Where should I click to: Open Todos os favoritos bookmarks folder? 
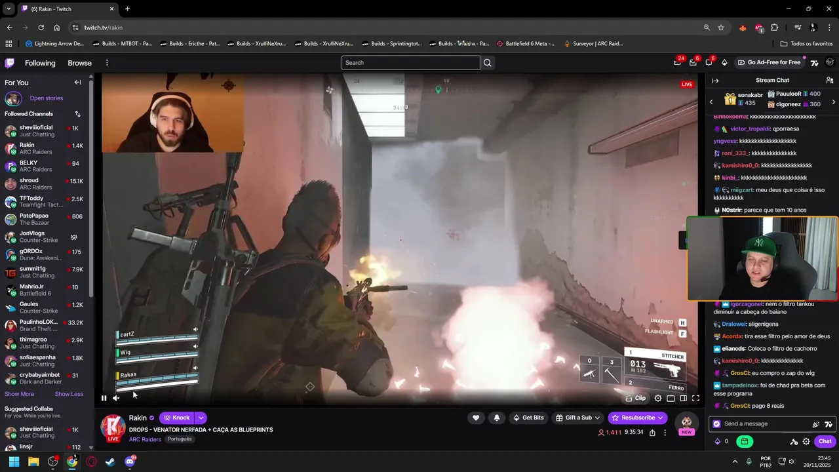(x=806, y=44)
